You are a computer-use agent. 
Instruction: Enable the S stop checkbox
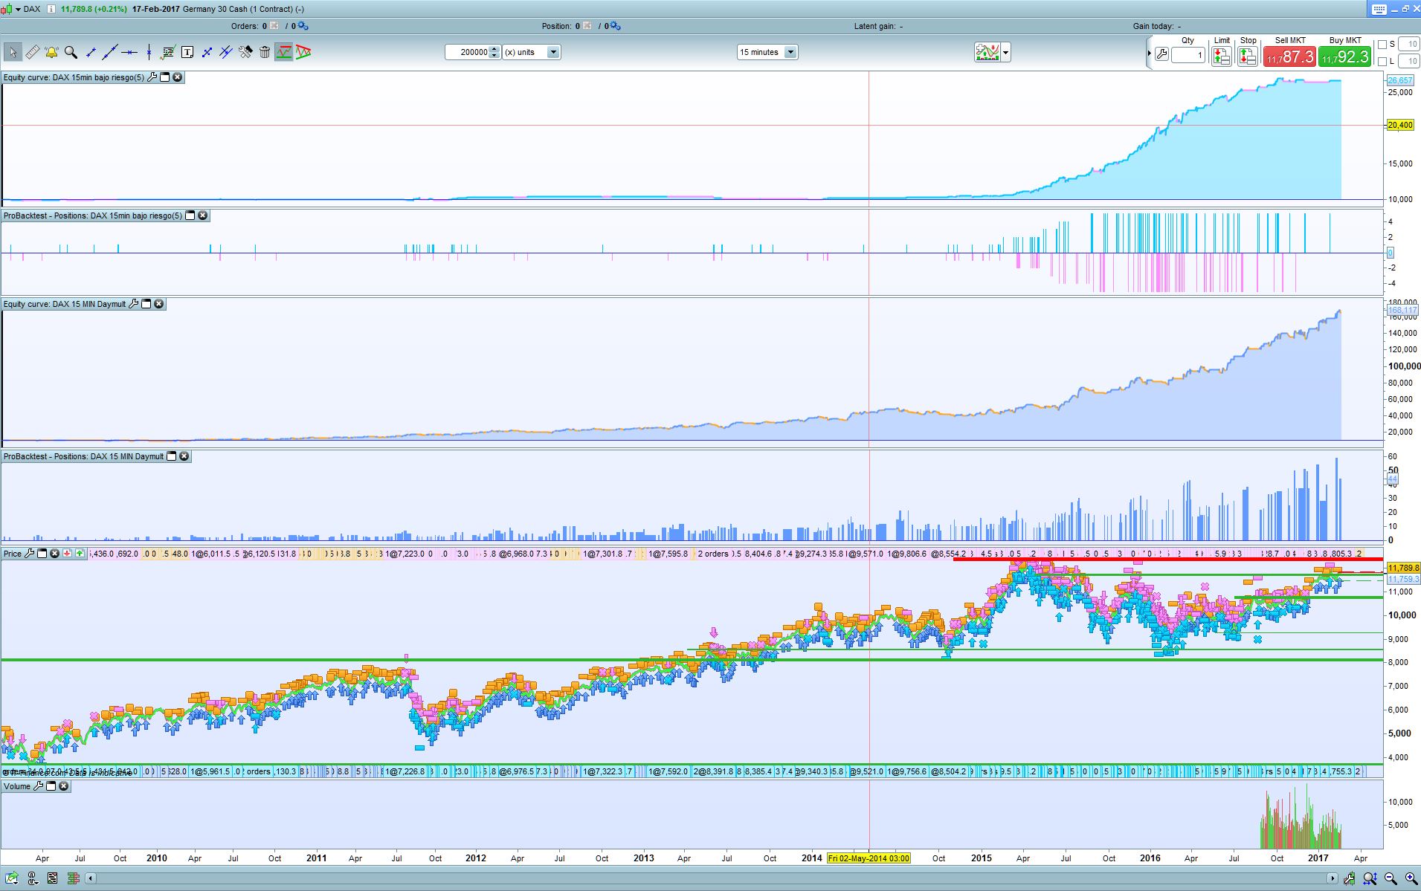pos(1382,45)
